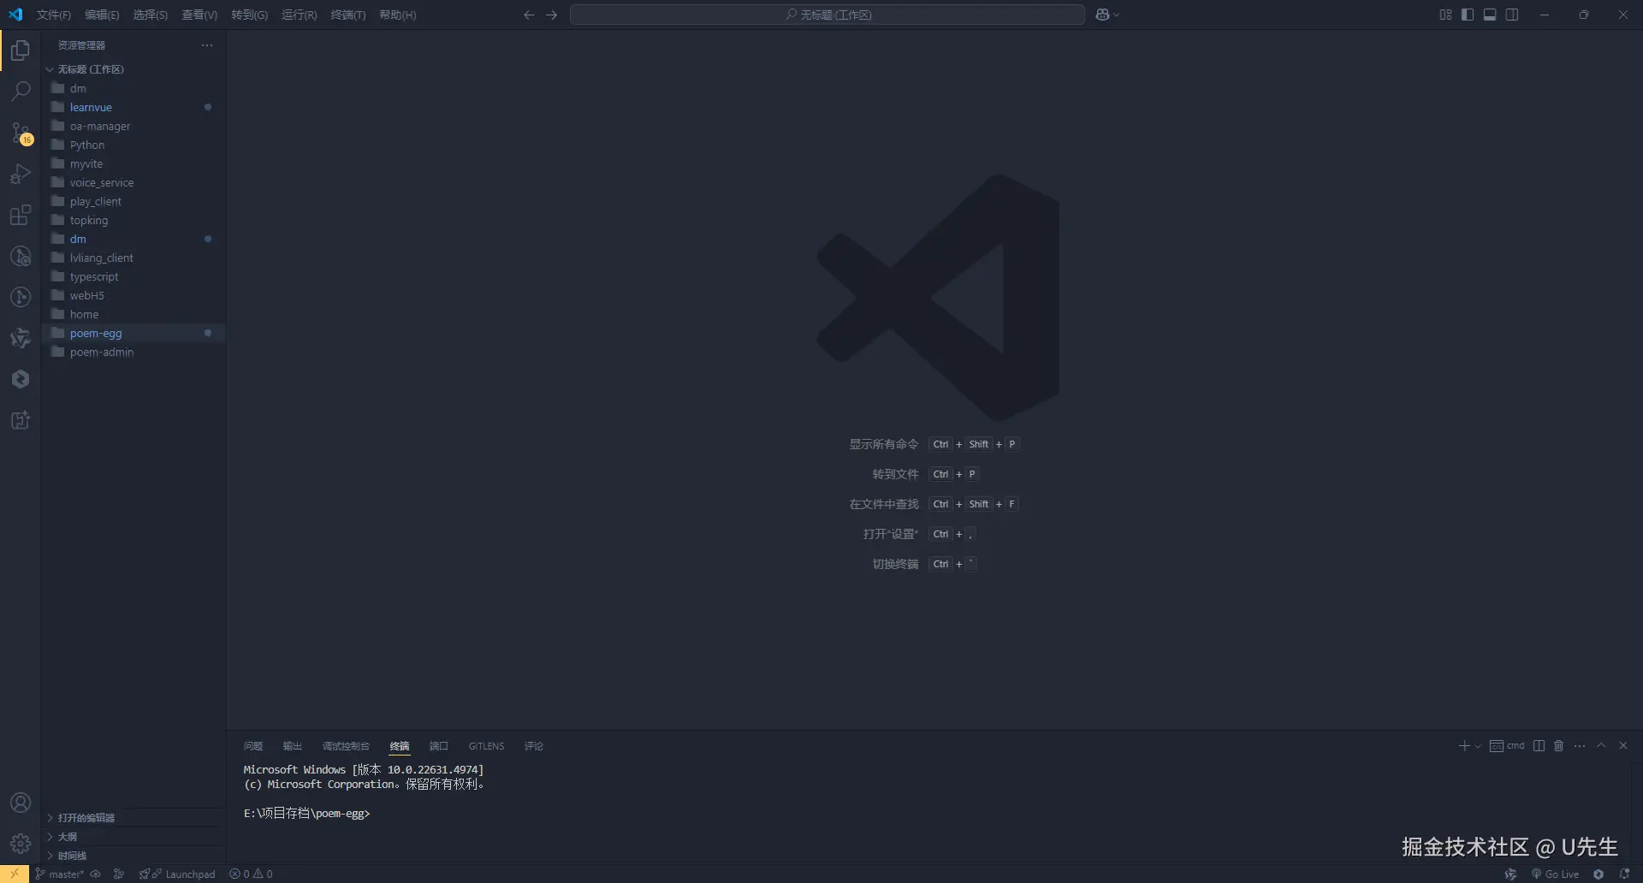Open notifications bell in status bar
This screenshot has height=883, width=1643.
pos(1624,874)
